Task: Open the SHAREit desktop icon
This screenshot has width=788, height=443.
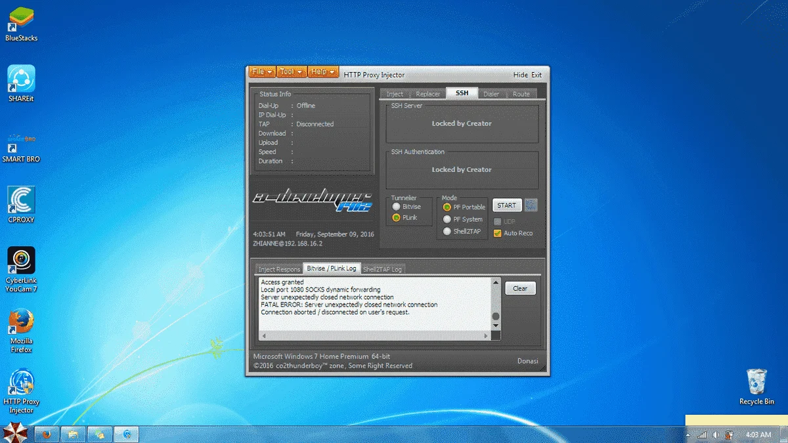Action: [x=21, y=84]
